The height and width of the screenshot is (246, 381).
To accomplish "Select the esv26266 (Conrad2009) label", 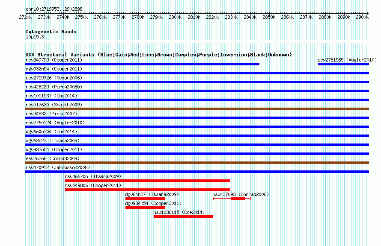I will coord(53,158).
